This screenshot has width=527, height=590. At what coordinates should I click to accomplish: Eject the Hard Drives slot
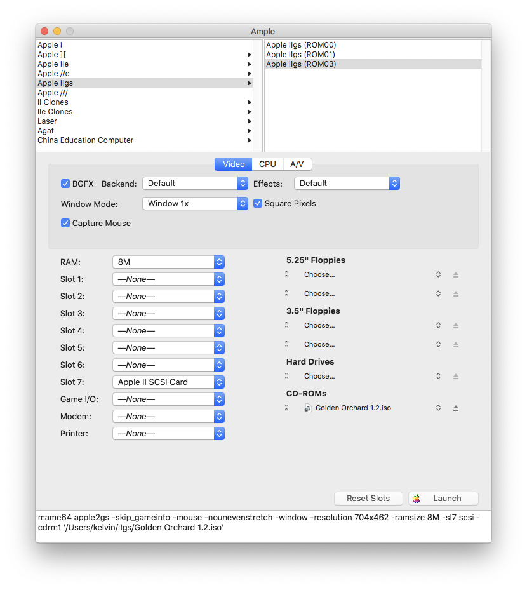click(455, 376)
